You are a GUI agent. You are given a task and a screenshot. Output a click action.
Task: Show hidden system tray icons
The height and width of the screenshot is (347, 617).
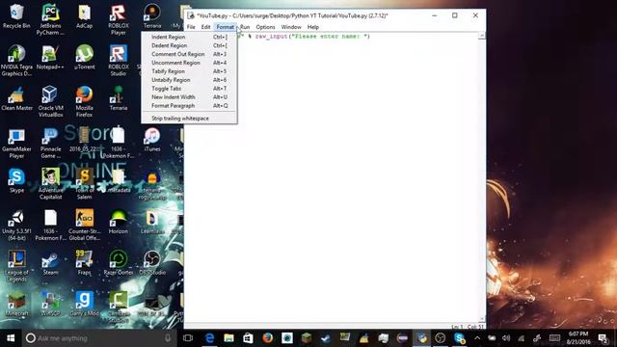pos(477,338)
